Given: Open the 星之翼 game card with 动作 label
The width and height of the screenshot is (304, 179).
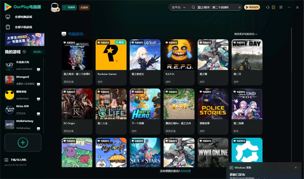Looking at the screenshot, I should pyautogui.click(x=213, y=62).
